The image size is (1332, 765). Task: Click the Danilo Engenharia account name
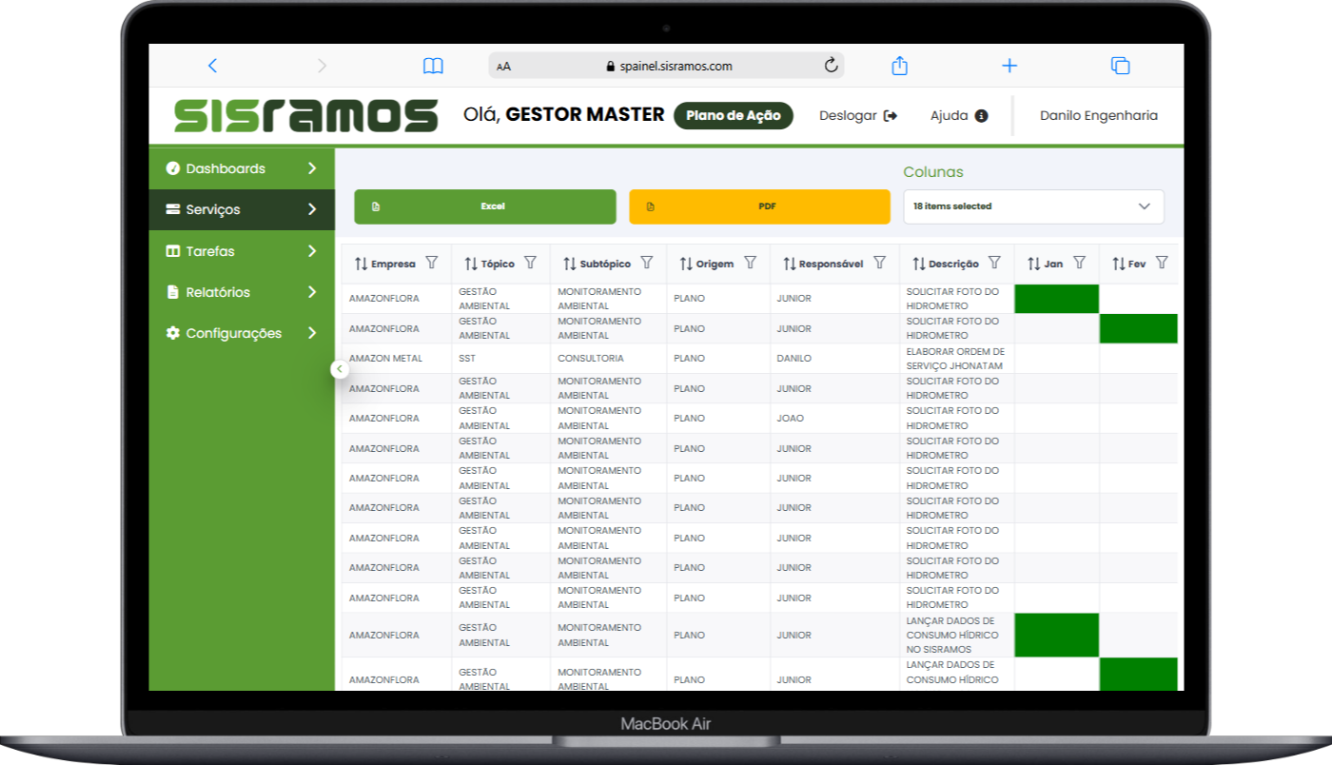[x=1099, y=115]
